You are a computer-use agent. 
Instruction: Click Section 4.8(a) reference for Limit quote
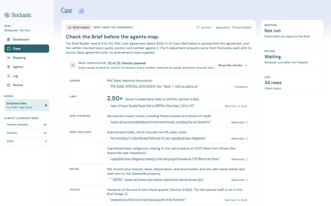(x=236, y=106)
